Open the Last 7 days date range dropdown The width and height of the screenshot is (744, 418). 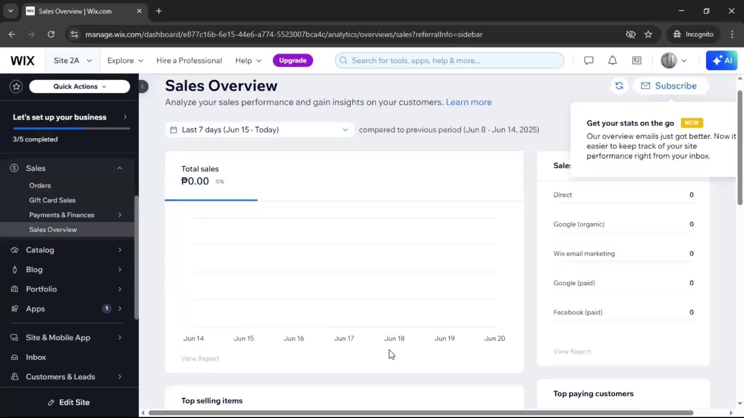pos(259,130)
